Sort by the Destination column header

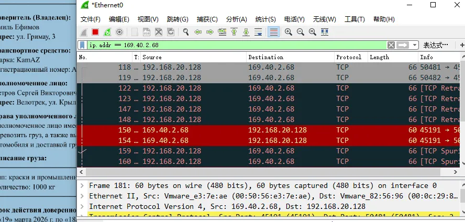290,57
